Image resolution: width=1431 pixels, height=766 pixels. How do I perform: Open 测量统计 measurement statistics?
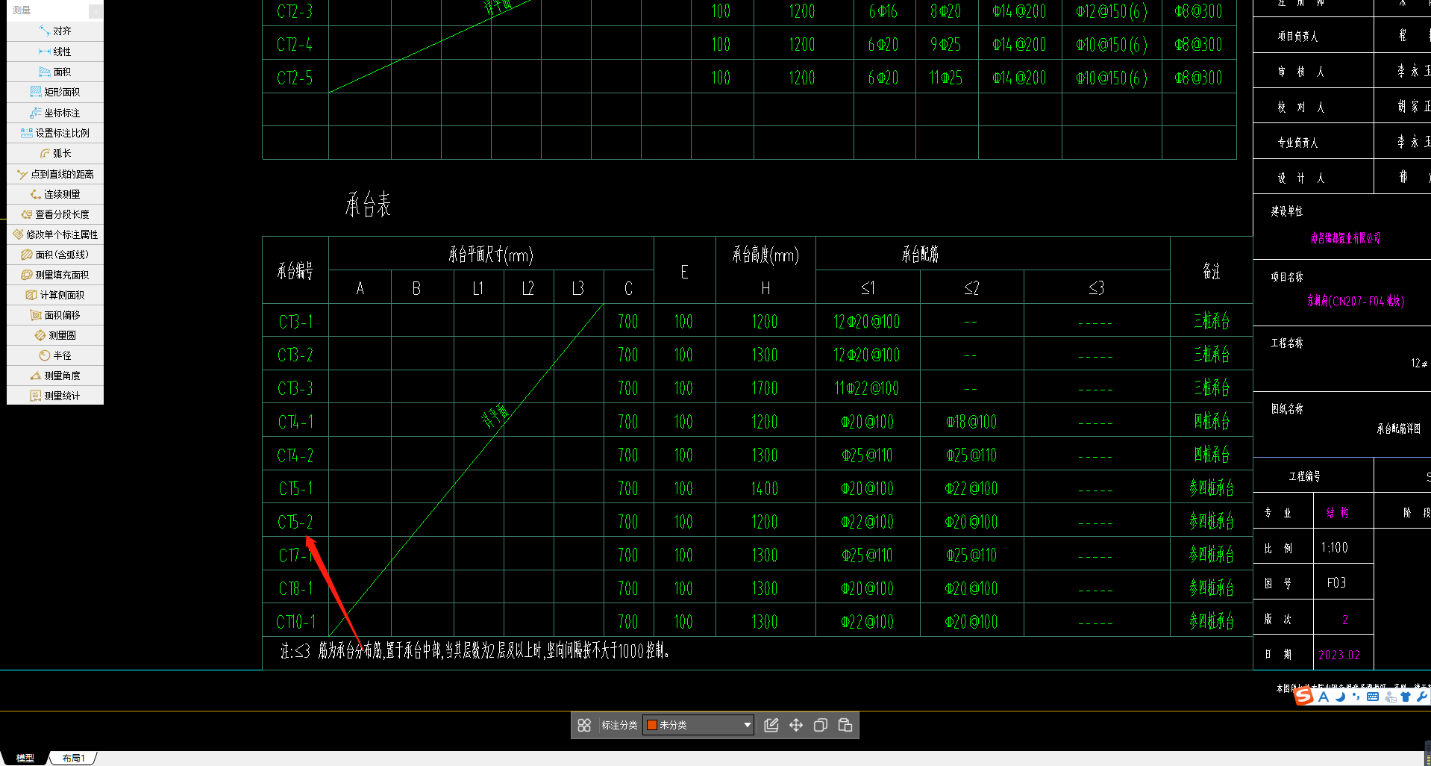click(55, 396)
